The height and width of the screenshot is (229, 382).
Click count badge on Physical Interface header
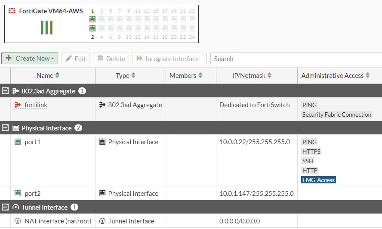coord(78,128)
